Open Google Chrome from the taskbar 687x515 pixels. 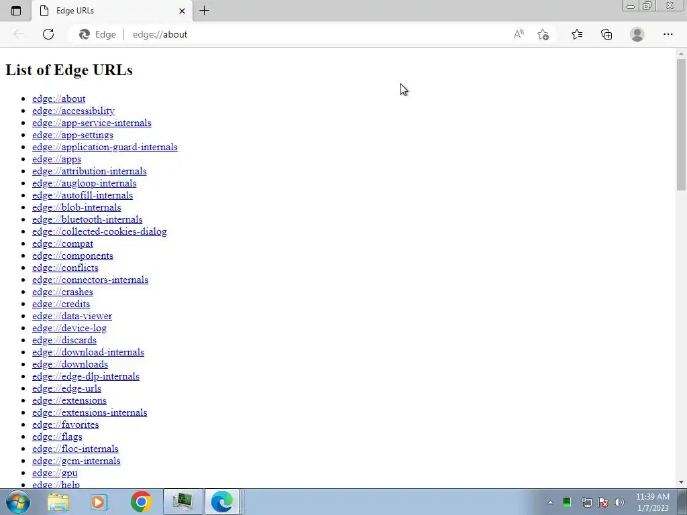tap(141, 502)
